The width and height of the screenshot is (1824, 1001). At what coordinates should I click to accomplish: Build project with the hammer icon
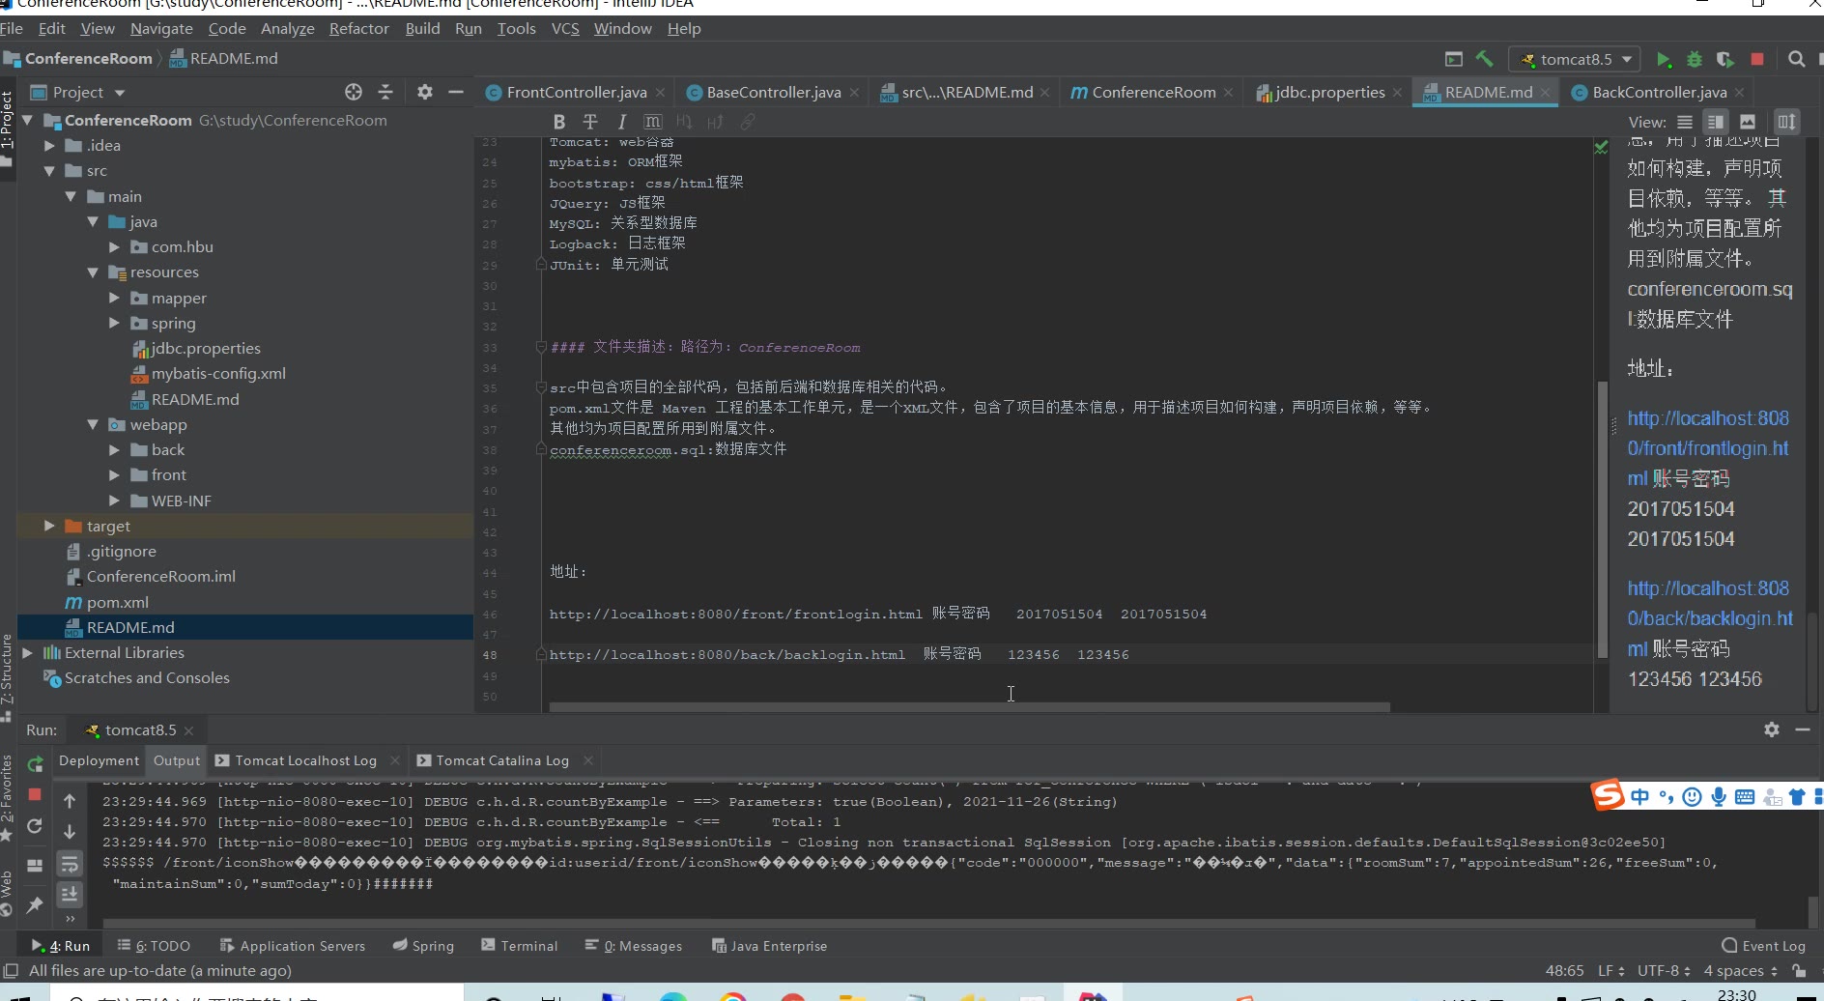[x=1485, y=59]
